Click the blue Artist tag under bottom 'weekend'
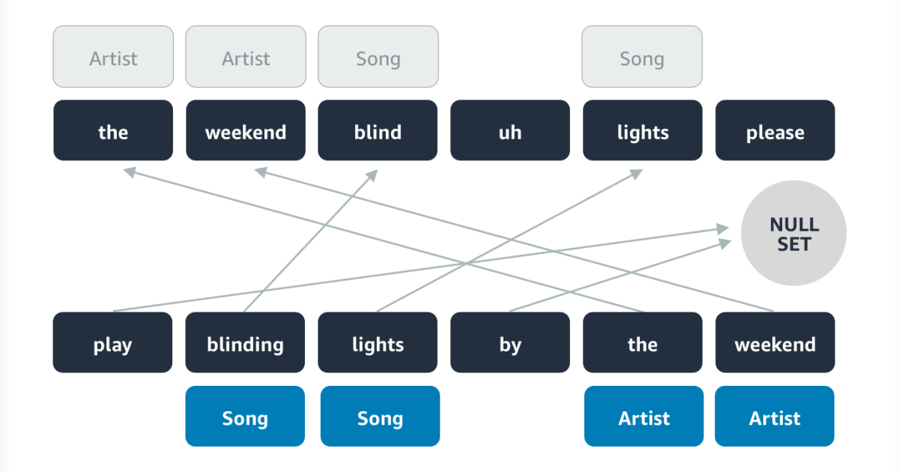899x472 pixels. pyautogui.click(x=775, y=417)
